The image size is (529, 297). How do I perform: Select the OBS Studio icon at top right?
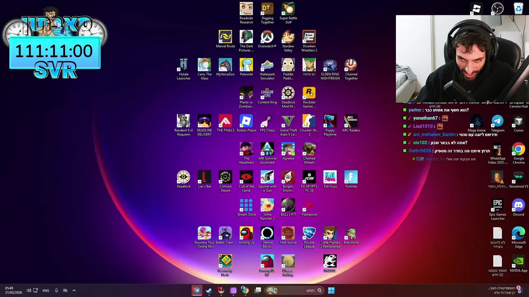pyautogui.click(x=498, y=8)
